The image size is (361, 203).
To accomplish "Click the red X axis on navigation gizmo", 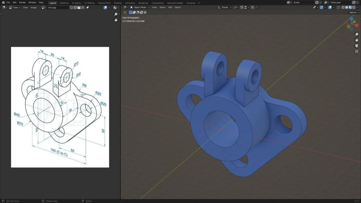I will click(357, 25).
